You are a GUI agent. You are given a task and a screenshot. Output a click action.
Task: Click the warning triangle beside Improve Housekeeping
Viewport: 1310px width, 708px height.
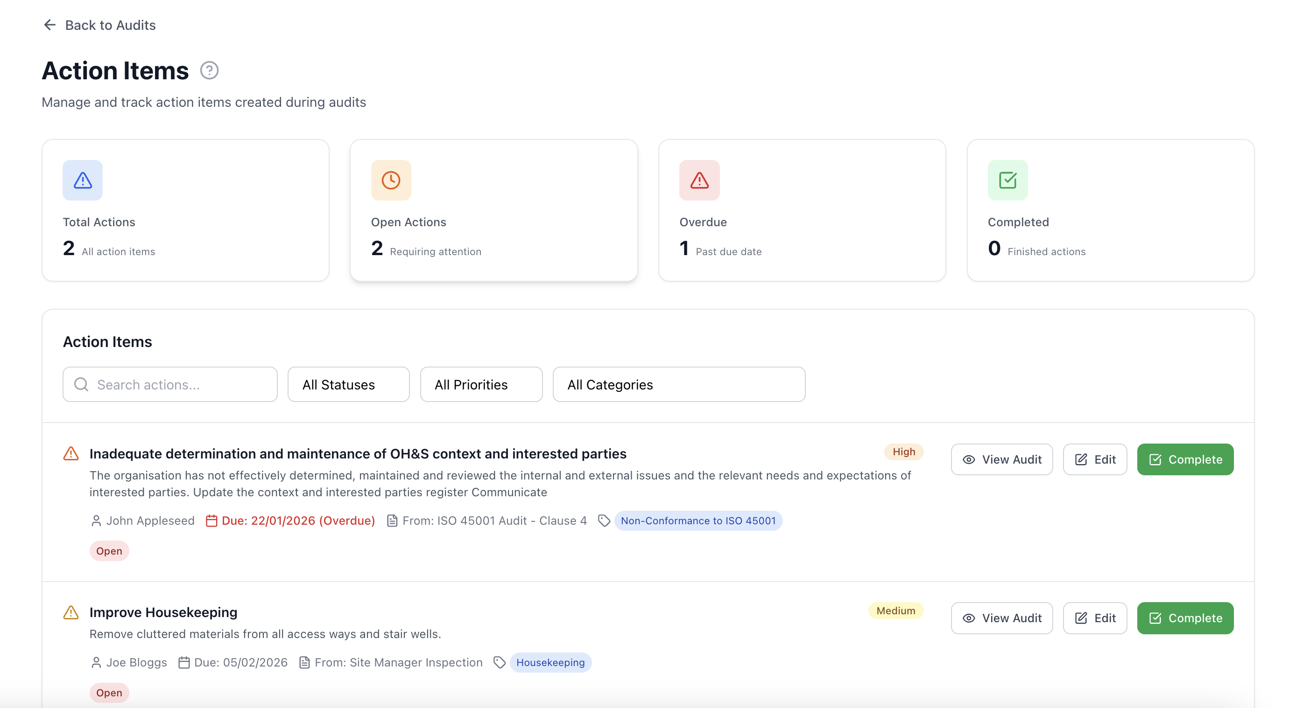70,612
